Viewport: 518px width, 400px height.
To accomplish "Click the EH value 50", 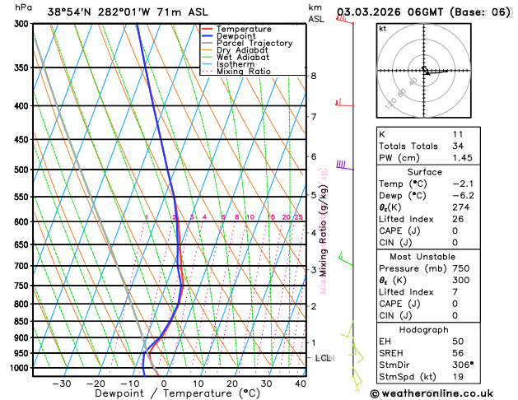I will click(458, 342).
